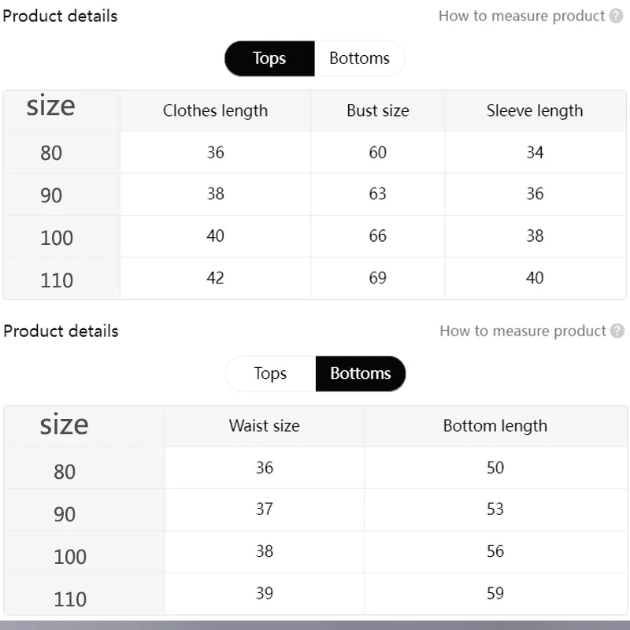Select size 80 row in the tops table

pyautogui.click(x=51, y=153)
